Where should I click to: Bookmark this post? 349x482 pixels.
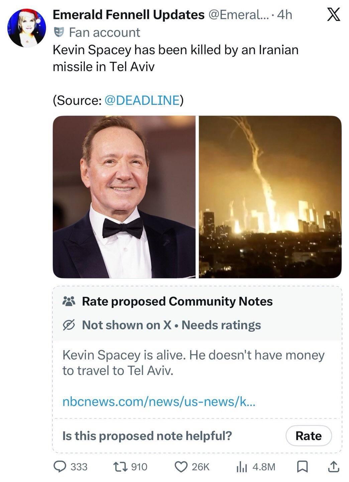pos(302,467)
